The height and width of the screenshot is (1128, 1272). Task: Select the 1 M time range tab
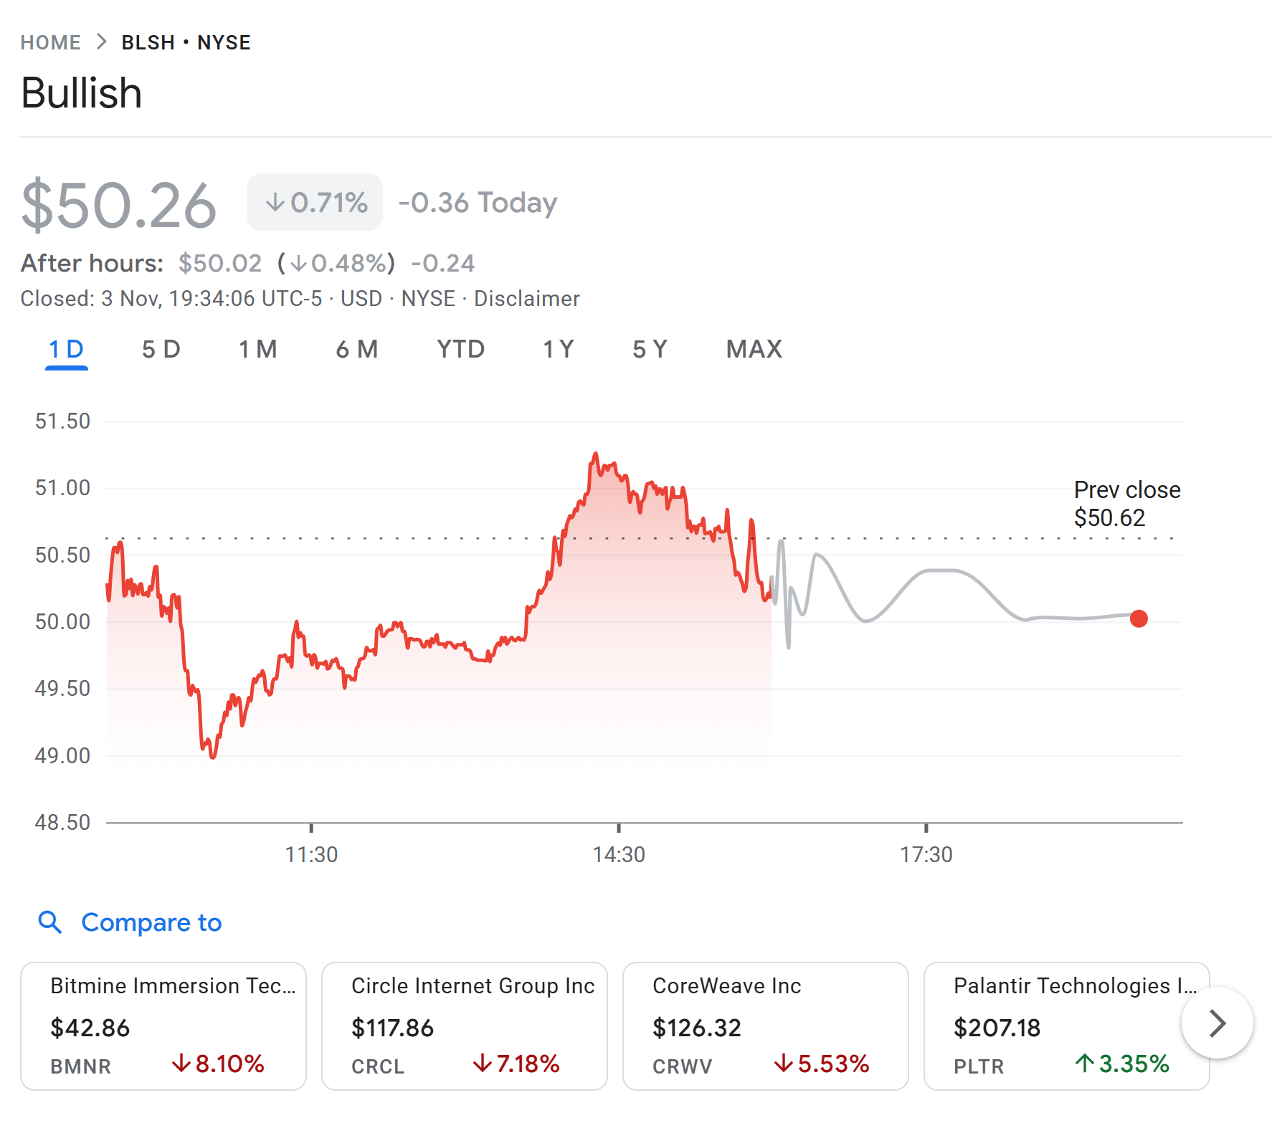pos(258,350)
